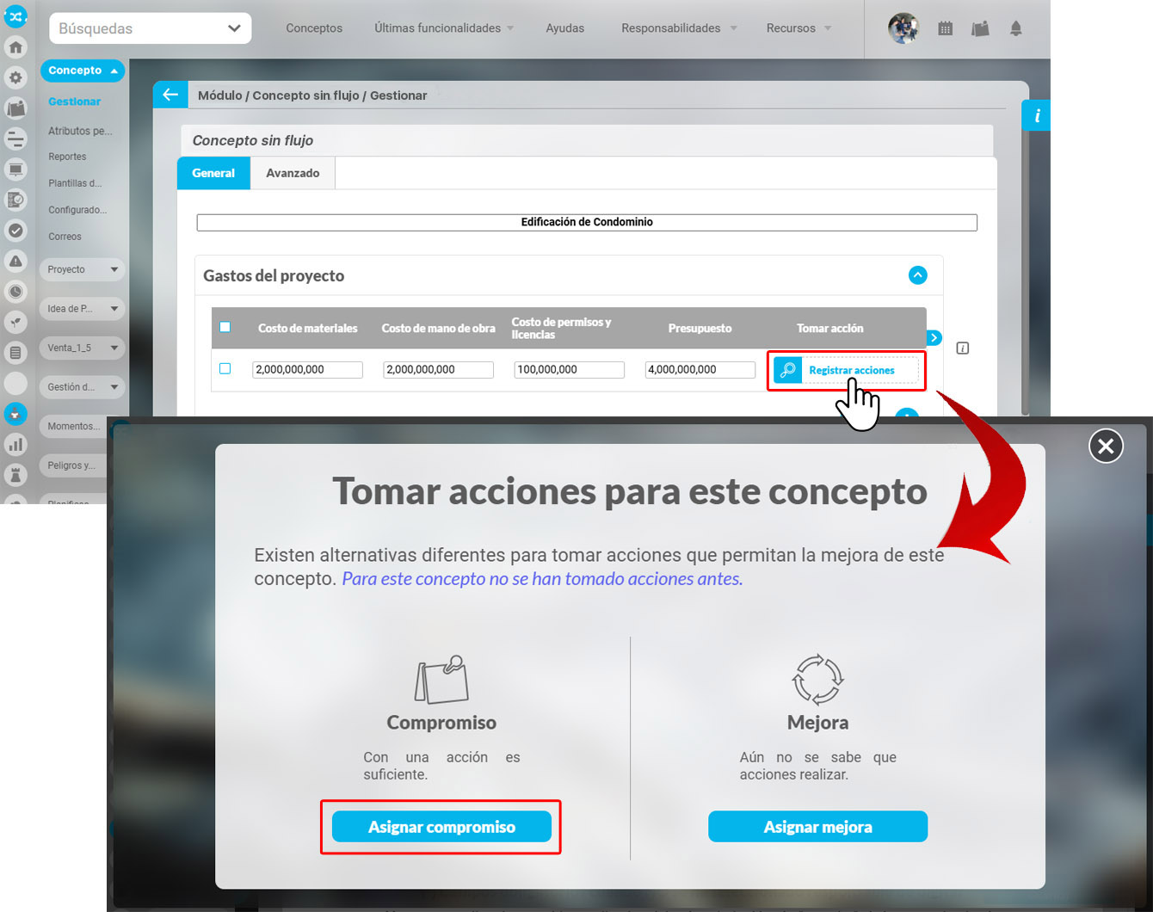Click the horizontal bars icon in sidebar

15,139
